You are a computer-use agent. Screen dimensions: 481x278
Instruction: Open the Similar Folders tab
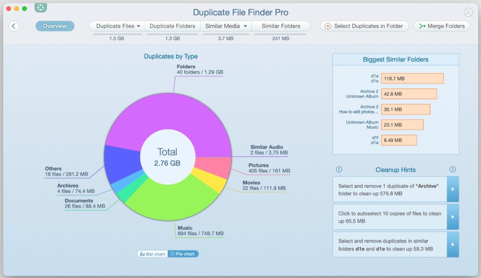[x=281, y=26]
